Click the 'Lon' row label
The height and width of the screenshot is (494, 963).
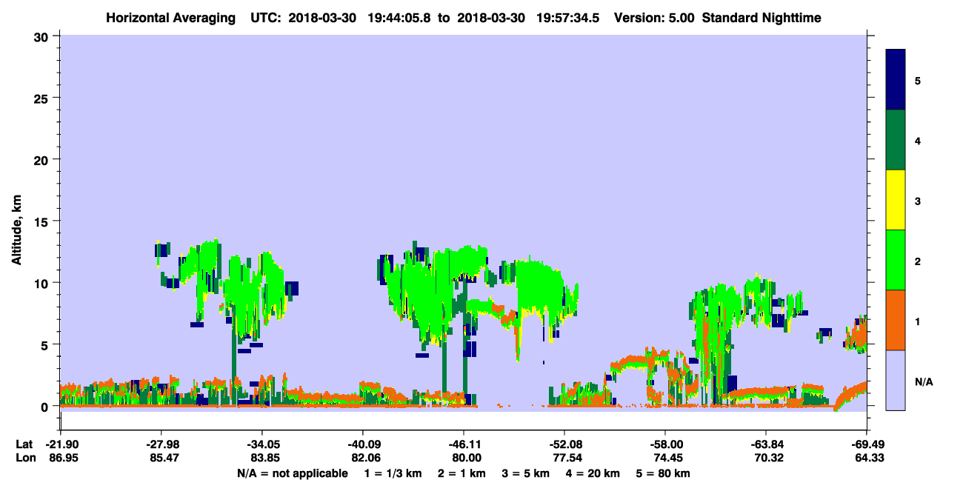point(24,458)
